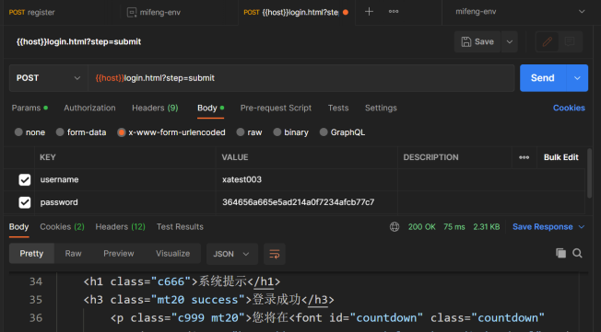601x332 pixels.
Task: Open the Test Results tab
Action: [x=180, y=227]
